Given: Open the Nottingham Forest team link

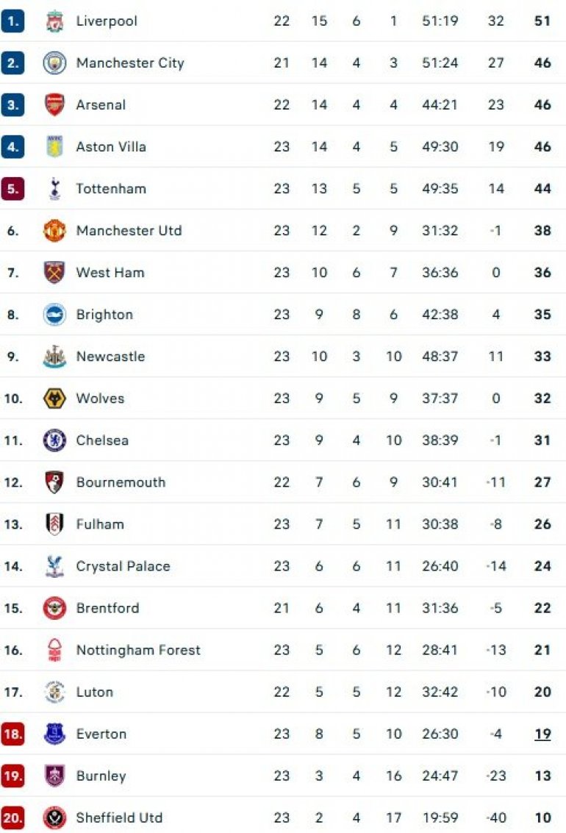Looking at the screenshot, I should pos(138,650).
